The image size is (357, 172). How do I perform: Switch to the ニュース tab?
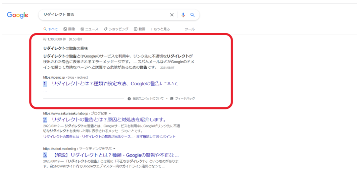(x=90, y=29)
